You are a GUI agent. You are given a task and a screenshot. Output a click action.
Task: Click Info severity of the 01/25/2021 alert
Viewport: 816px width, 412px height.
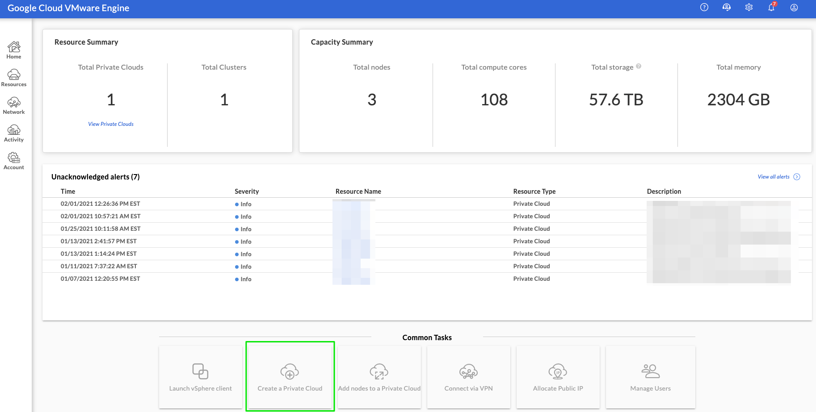[244, 229]
